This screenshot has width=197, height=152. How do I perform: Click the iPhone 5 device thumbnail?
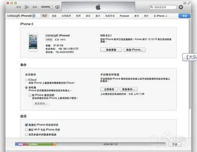click(x=33, y=42)
